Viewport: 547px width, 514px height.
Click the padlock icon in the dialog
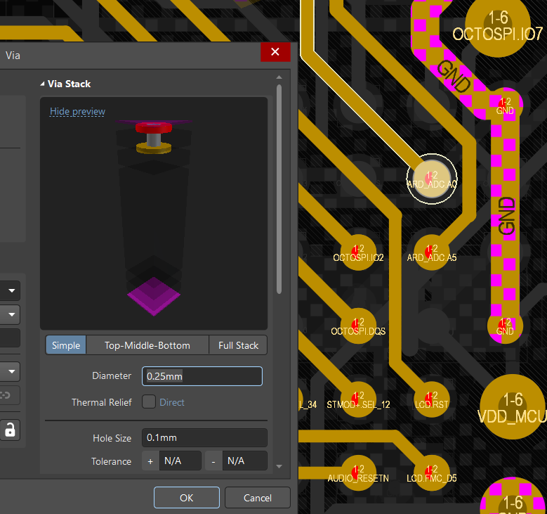(11, 430)
